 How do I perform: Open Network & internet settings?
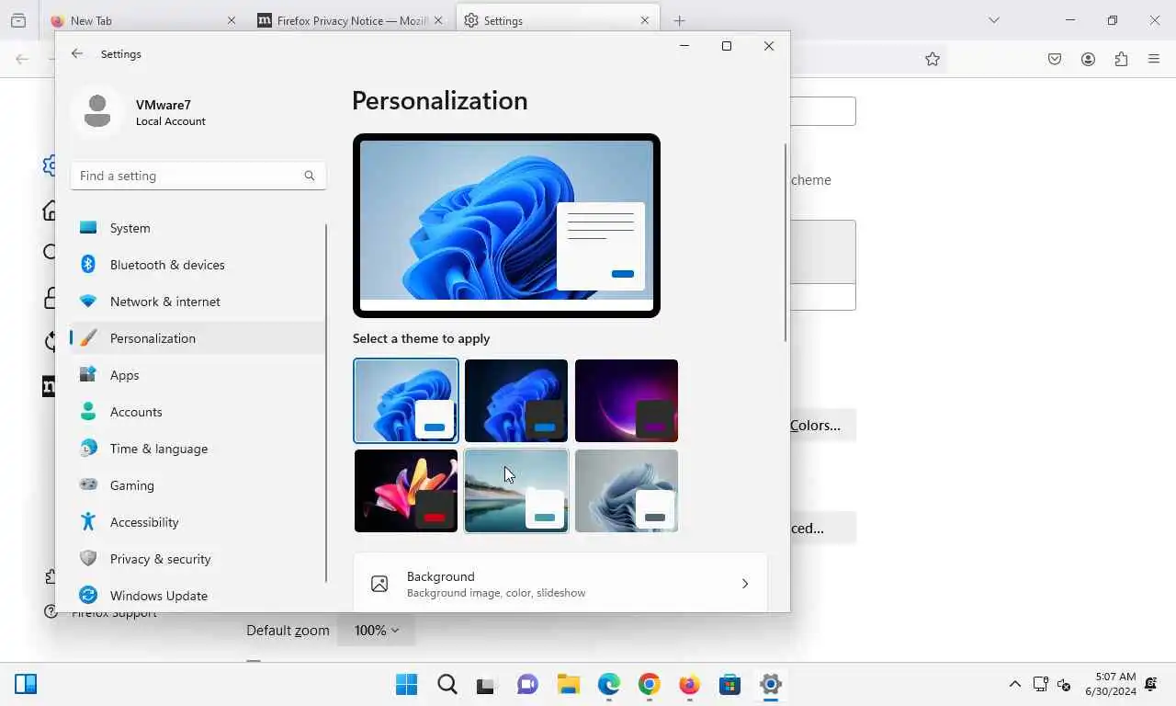pos(198,302)
